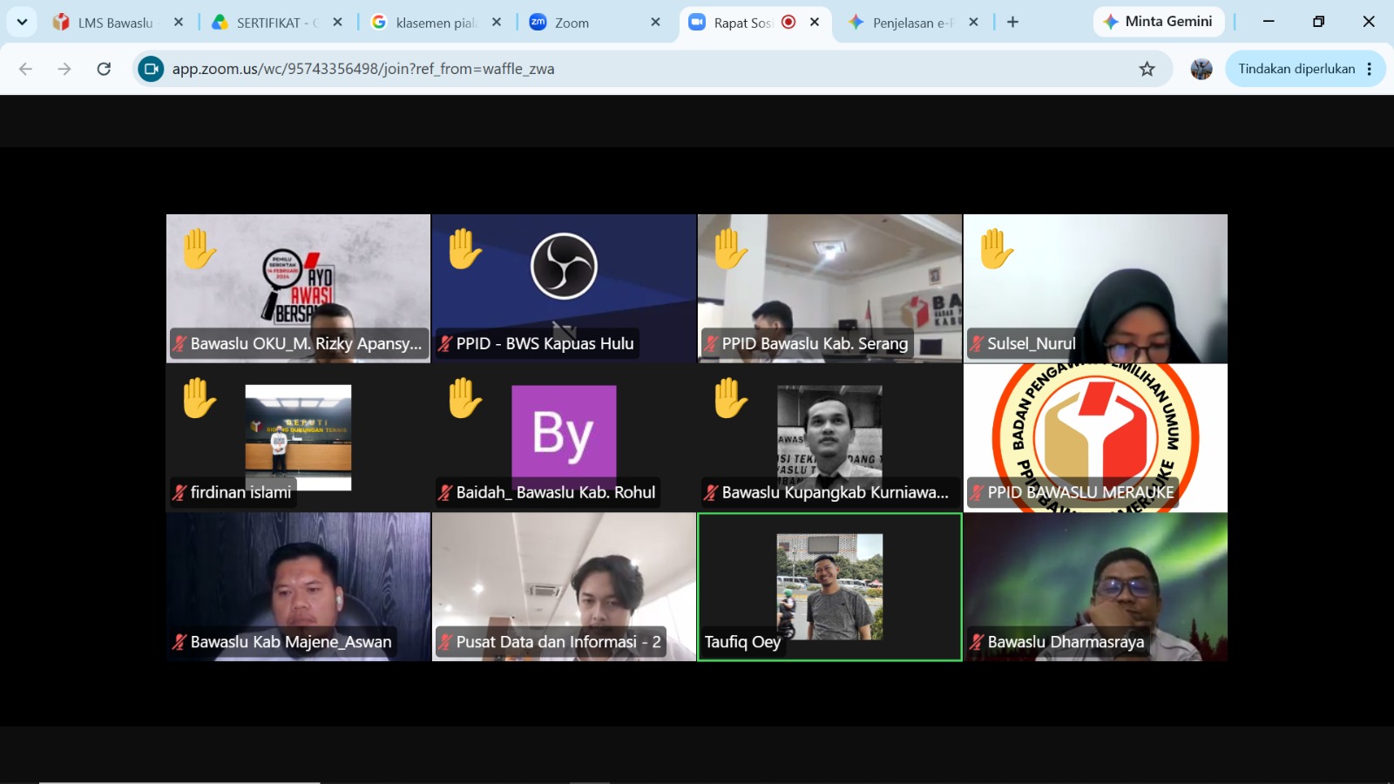Close the Rapat Sosi meeting tab
1394x784 pixels.
pos(815,23)
